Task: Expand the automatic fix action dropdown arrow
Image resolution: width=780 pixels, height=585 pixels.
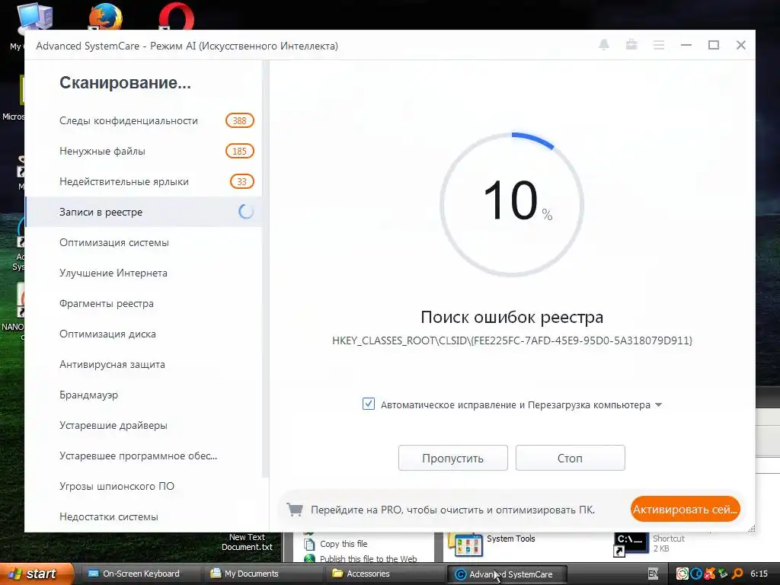Action: (x=659, y=405)
